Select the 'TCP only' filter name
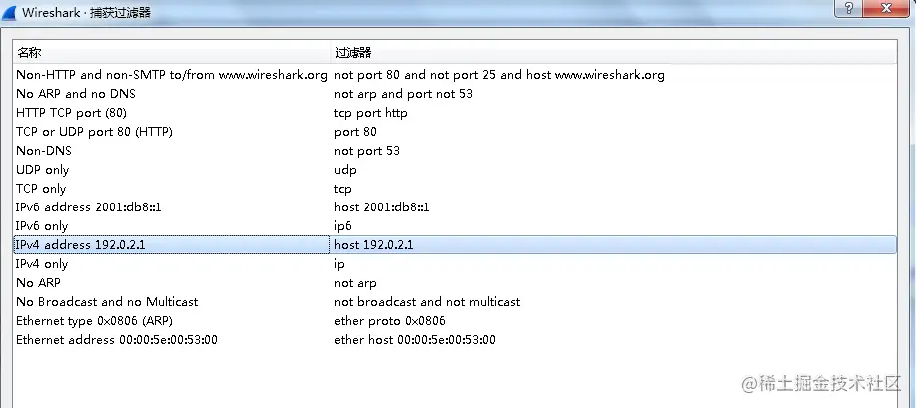Viewport: 916px width, 408px height. click(x=41, y=189)
